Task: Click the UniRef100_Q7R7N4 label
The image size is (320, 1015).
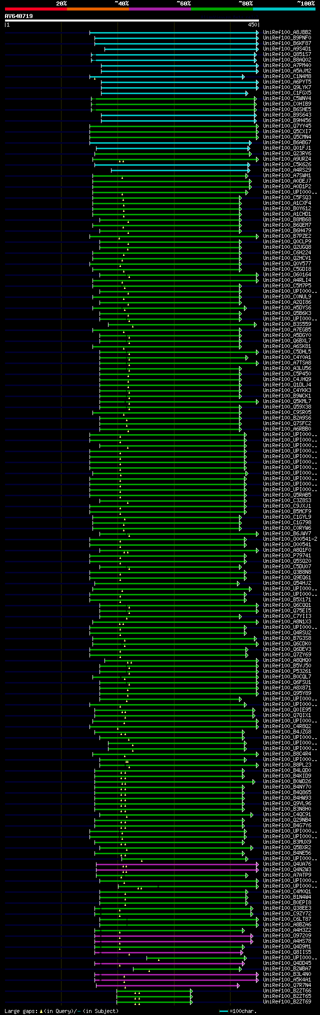Action: [x=287, y=985]
